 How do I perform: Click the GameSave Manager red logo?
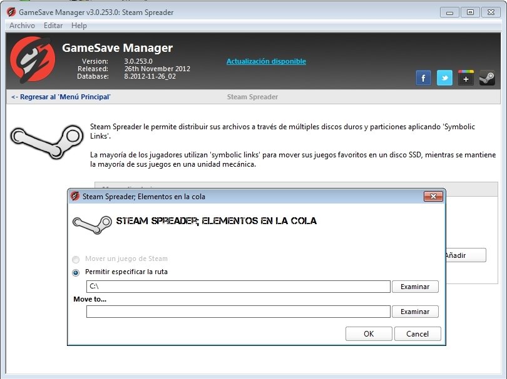(x=33, y=60)
